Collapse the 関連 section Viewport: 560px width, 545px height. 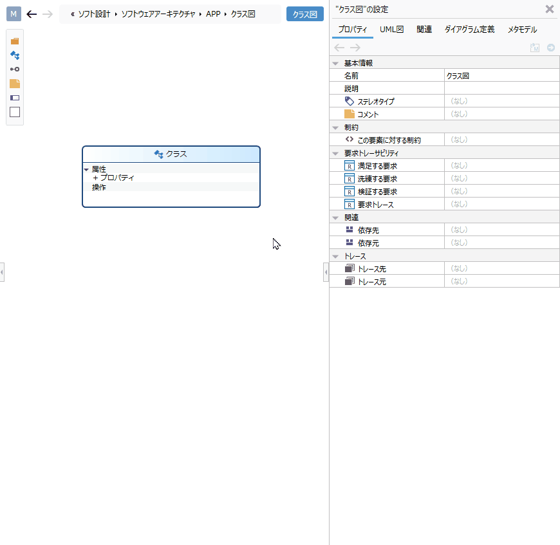click(335, 217)
